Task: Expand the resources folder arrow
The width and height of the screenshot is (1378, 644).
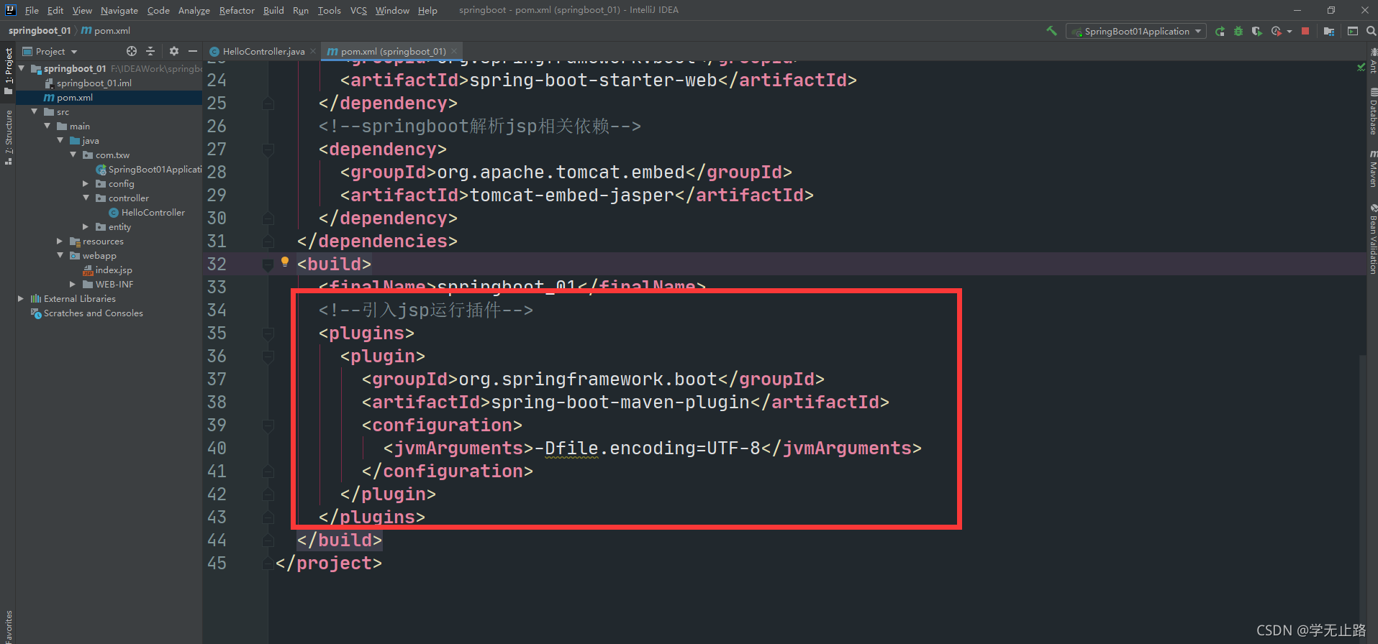Action: pyautogui.click(x=60, y=241)
